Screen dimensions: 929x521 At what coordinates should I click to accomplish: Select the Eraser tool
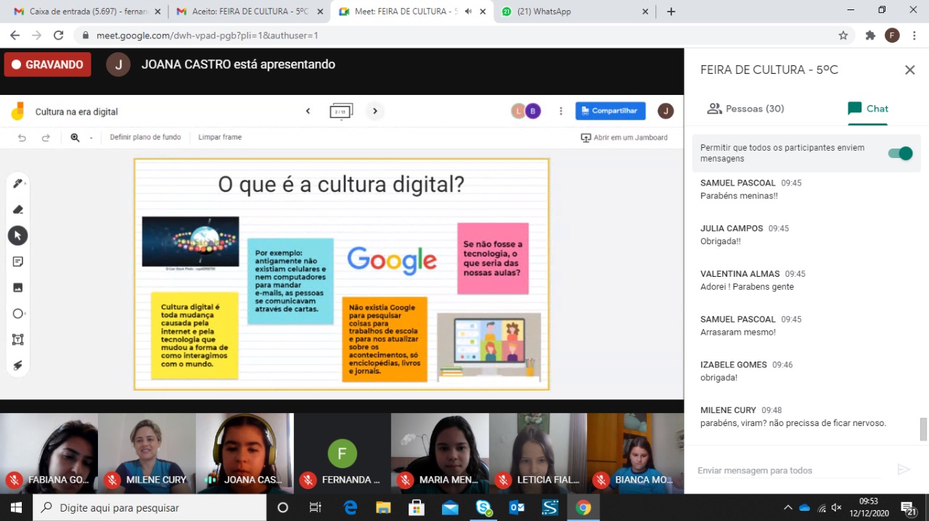click(x=18, y=209)
